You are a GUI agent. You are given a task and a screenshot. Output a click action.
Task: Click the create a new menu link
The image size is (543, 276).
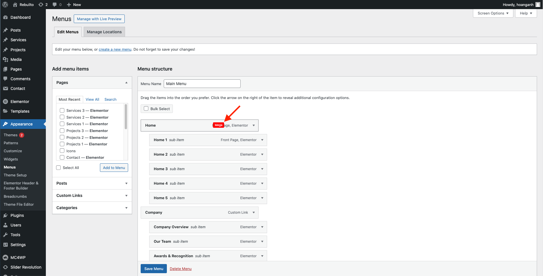(115, 49)
